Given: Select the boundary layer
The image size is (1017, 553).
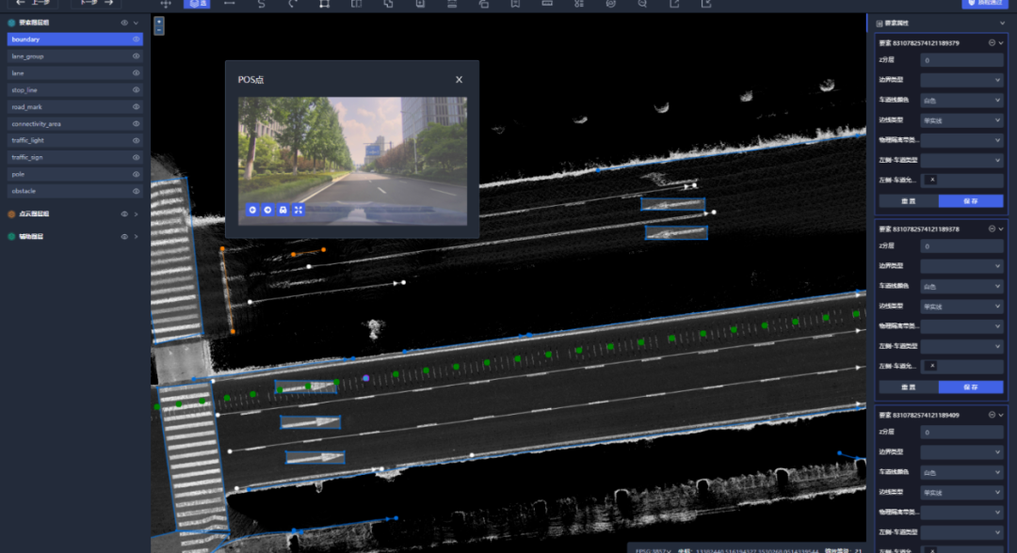Looking at the screenshot, I should (74, 39).
